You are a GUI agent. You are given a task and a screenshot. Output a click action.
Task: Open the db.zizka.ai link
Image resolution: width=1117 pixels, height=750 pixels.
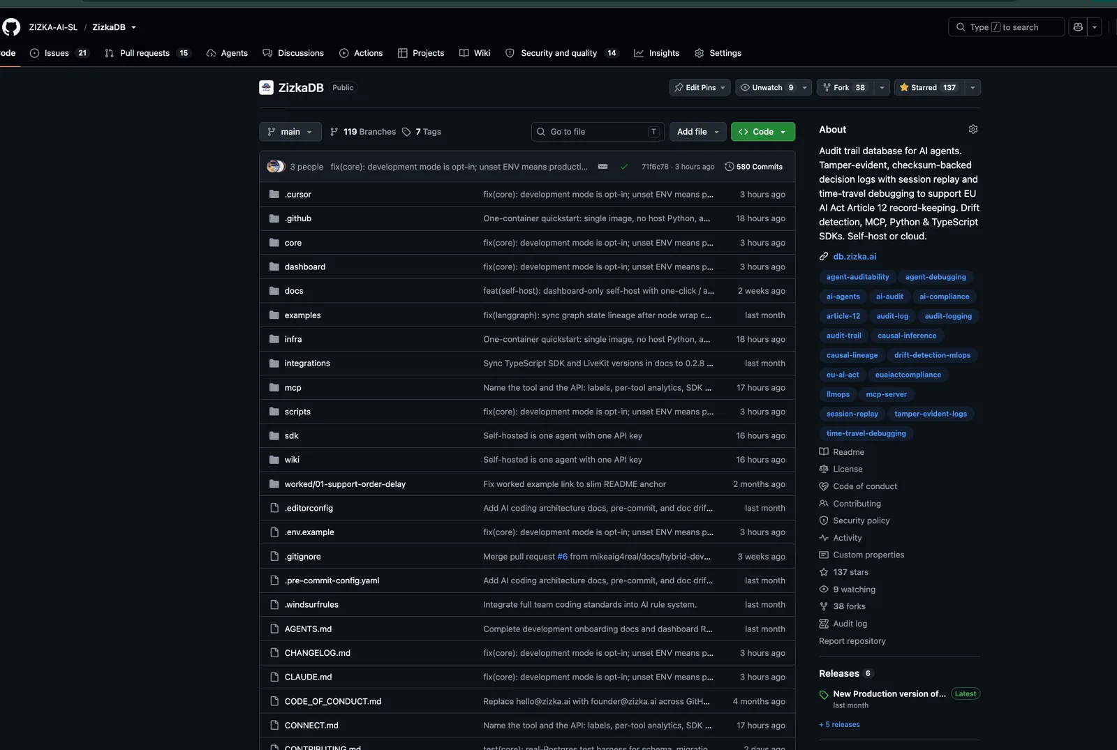855,257
